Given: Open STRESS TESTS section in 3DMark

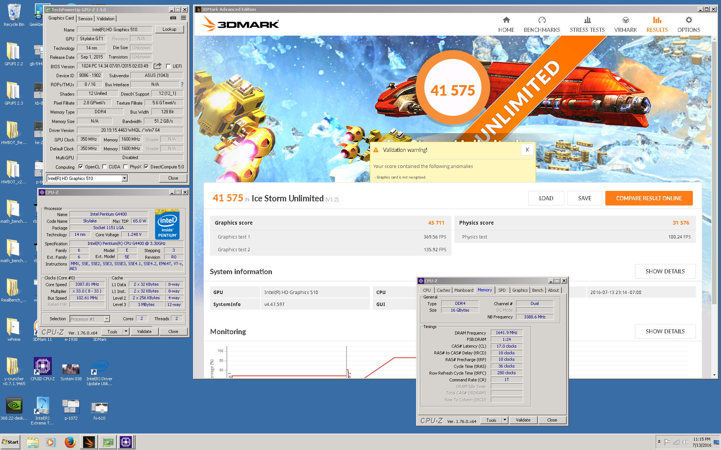Looking at the screenshot, I should [587, 25].
